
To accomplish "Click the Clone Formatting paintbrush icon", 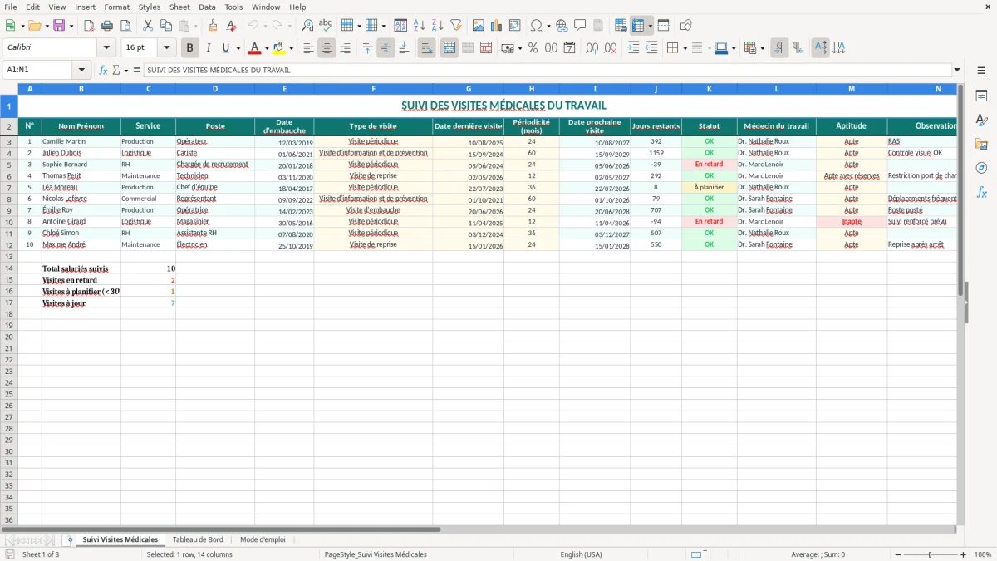I will pos(213,26).
